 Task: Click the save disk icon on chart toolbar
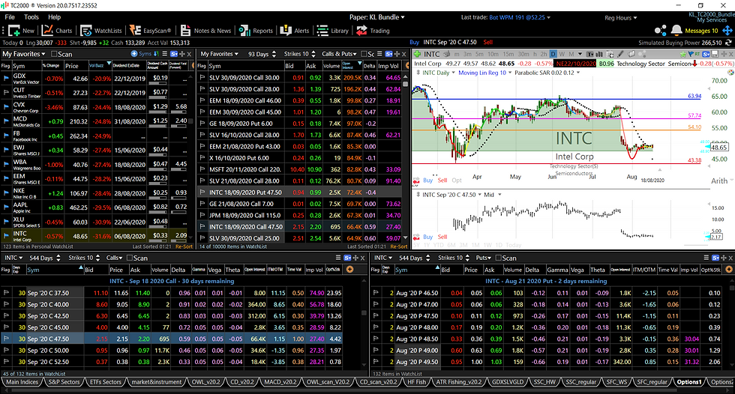[x=714, y=54]
